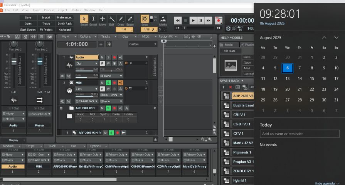
Task: Open the track view MIDI menu
Action: (x=147, y=37)
